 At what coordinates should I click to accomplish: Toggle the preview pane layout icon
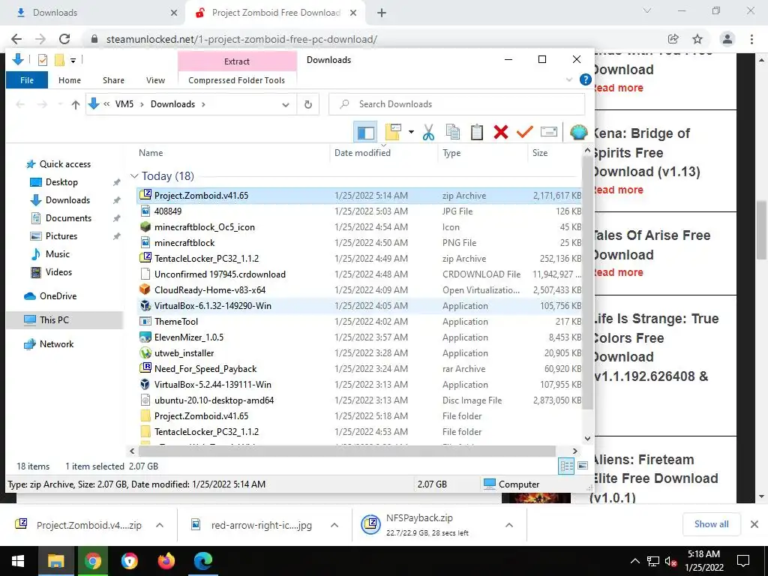pos(365,132)
